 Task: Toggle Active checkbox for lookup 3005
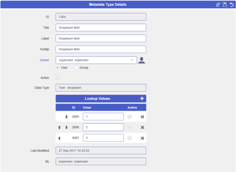(x=129, y=117)
